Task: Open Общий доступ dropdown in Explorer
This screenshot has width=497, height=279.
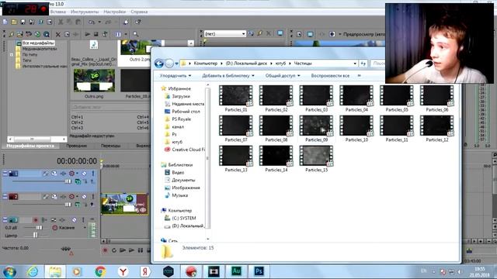Action: [x=283, y=76]
